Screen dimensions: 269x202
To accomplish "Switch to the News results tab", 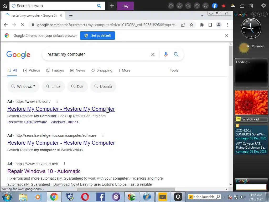I will [78, 70].
